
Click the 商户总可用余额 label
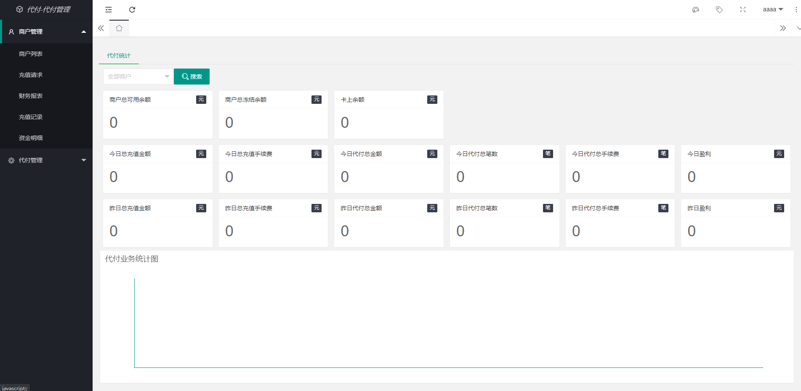pyautogui.click(x=130, y=100)
